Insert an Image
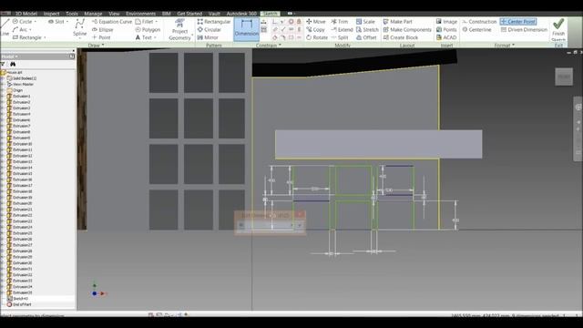Image resolution: width=583 pixels, height=328 pixels. [x=446, y=22]
